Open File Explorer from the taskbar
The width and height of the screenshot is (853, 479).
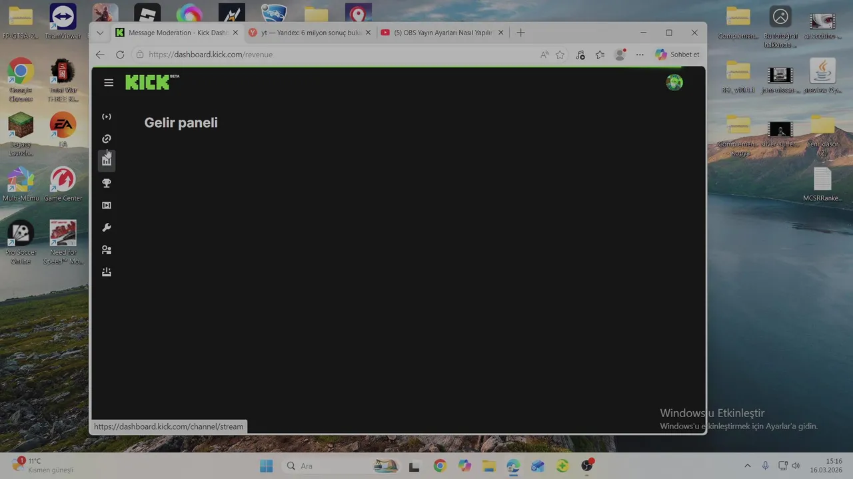click(489, 466)
